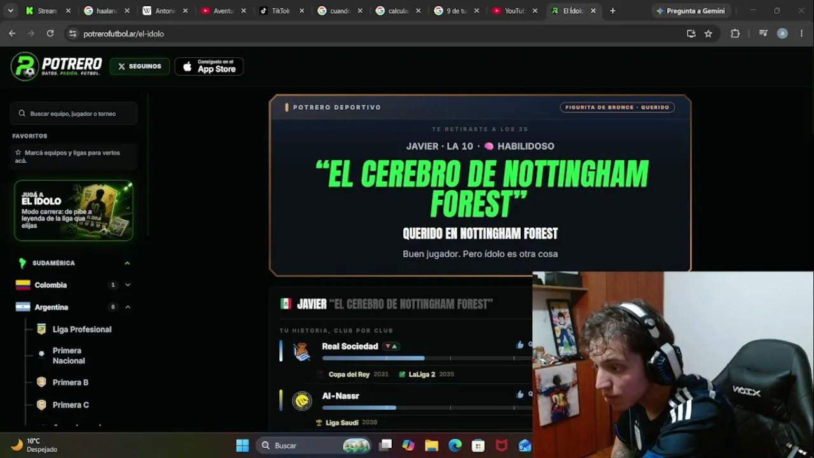The width and height of the screenshot is (814, 458).
Task: Go back to the previous page
Action: pos(12,34)
